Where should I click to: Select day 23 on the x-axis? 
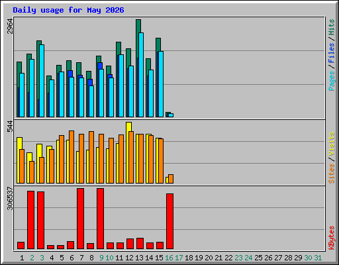[238, 258]
